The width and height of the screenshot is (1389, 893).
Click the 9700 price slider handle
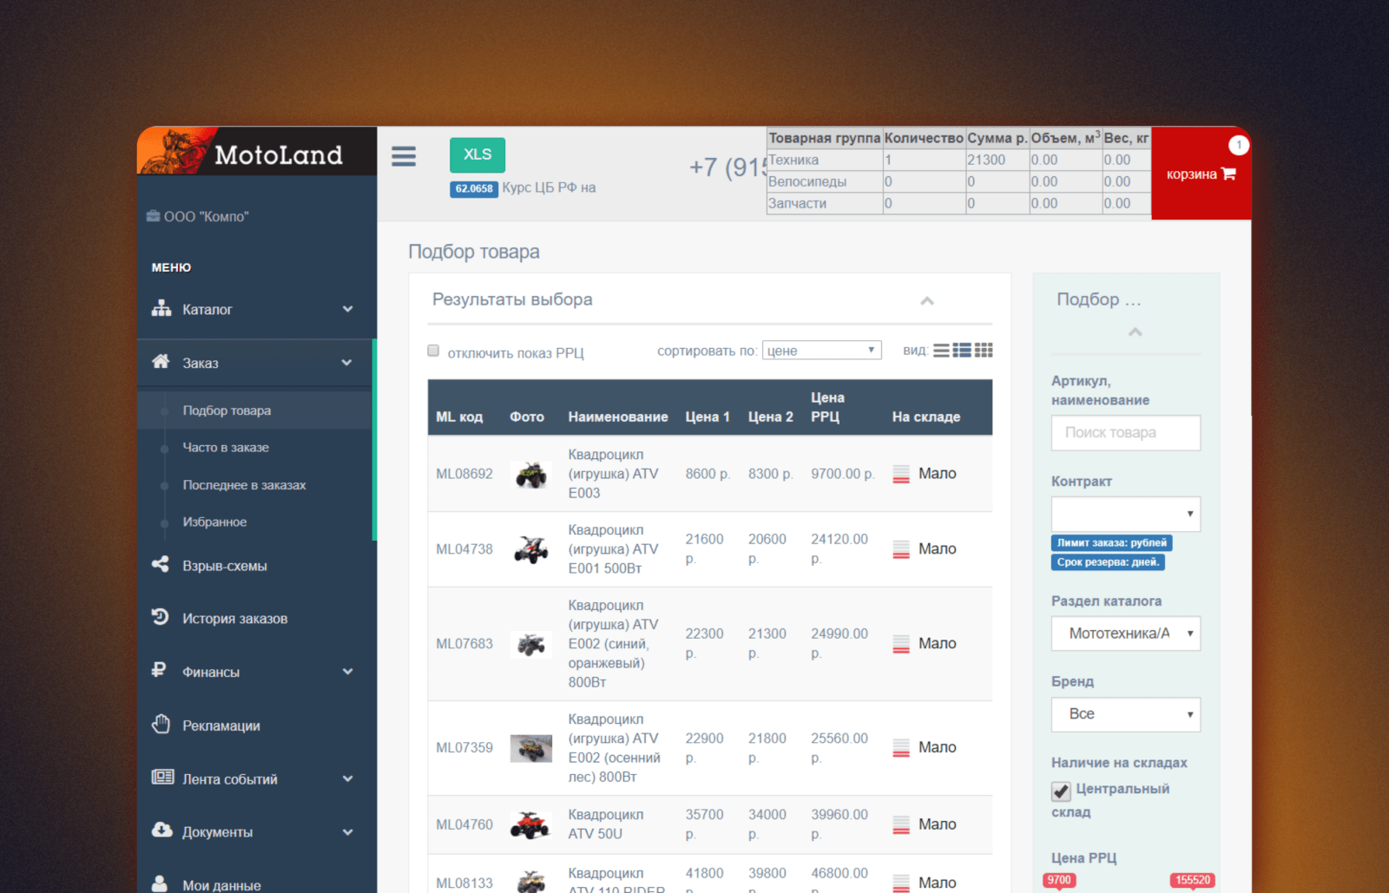(x=1059, y=881)
